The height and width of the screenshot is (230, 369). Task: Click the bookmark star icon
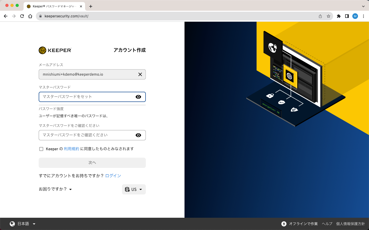[329, 16]
